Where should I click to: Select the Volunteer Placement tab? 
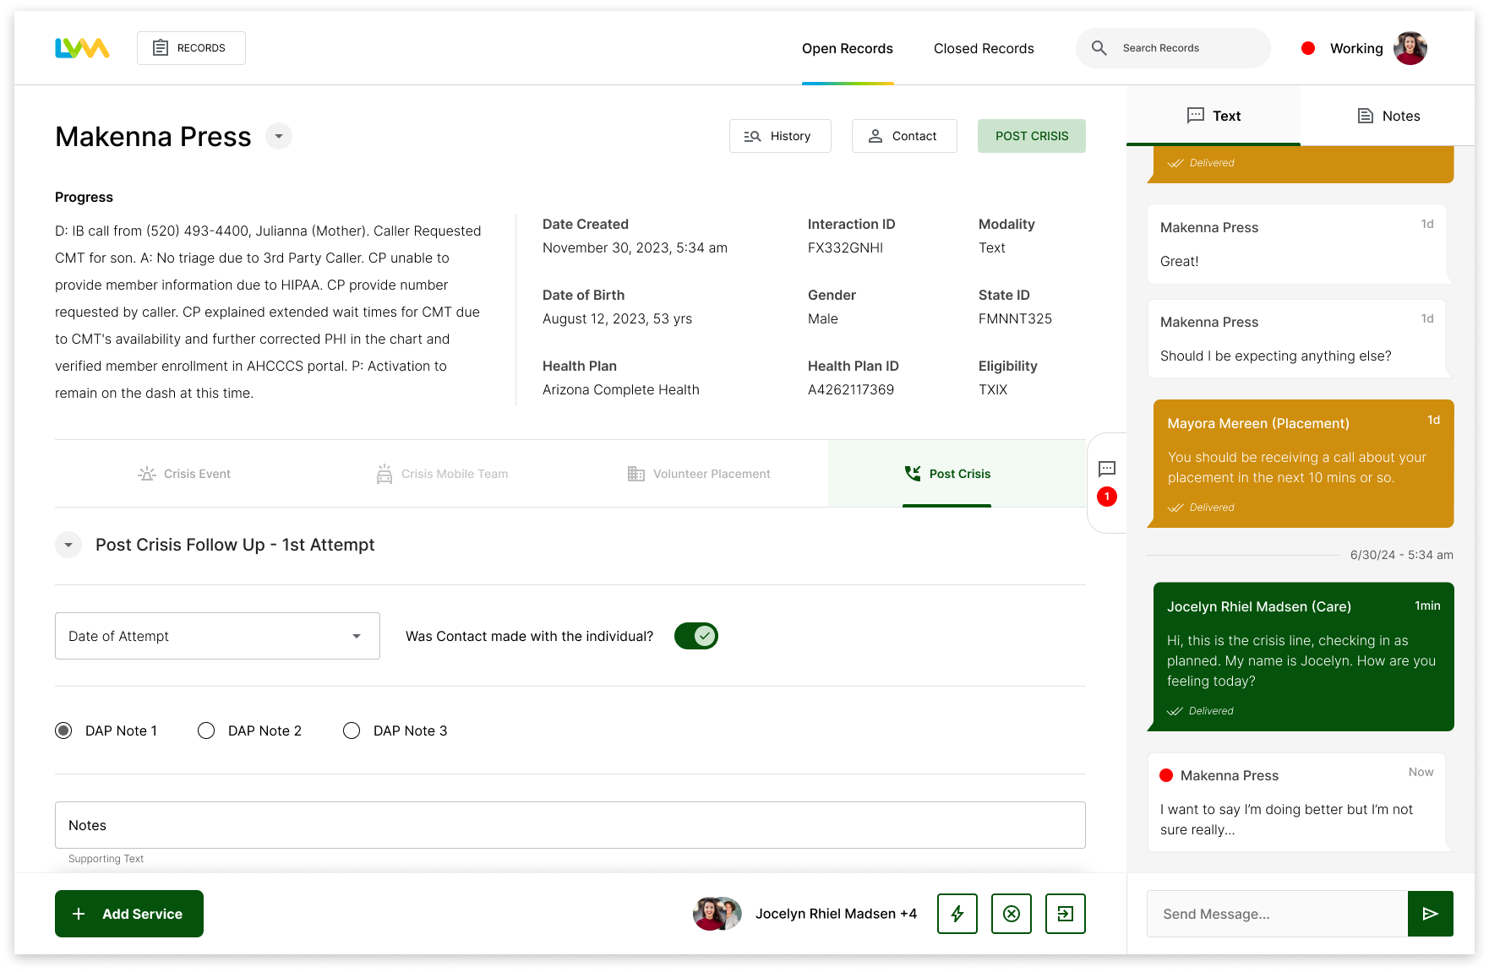coord(700,474)
